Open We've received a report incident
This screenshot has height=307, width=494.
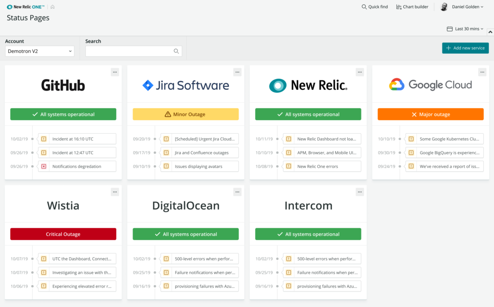444,167
